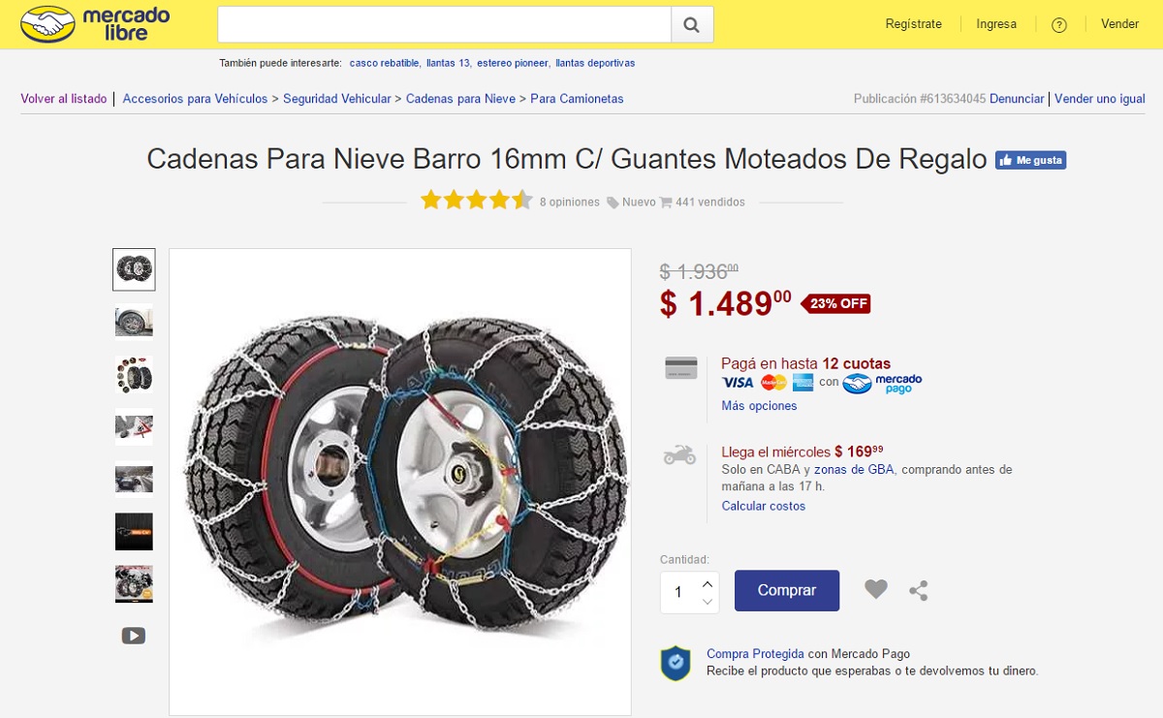Open Seguridad Vehicular breadcrumb category

(336, 99)
